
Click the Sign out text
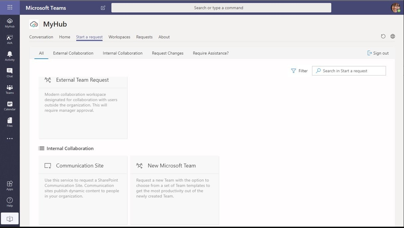tap(381, 53)
